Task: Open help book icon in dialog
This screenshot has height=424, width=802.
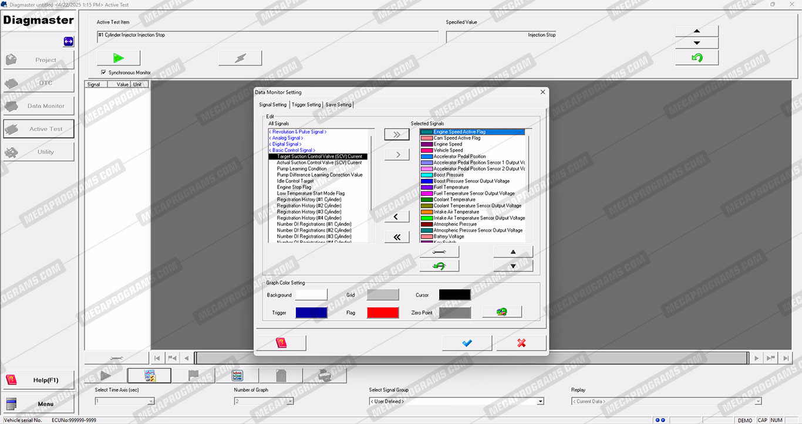Action: (281, 343)
